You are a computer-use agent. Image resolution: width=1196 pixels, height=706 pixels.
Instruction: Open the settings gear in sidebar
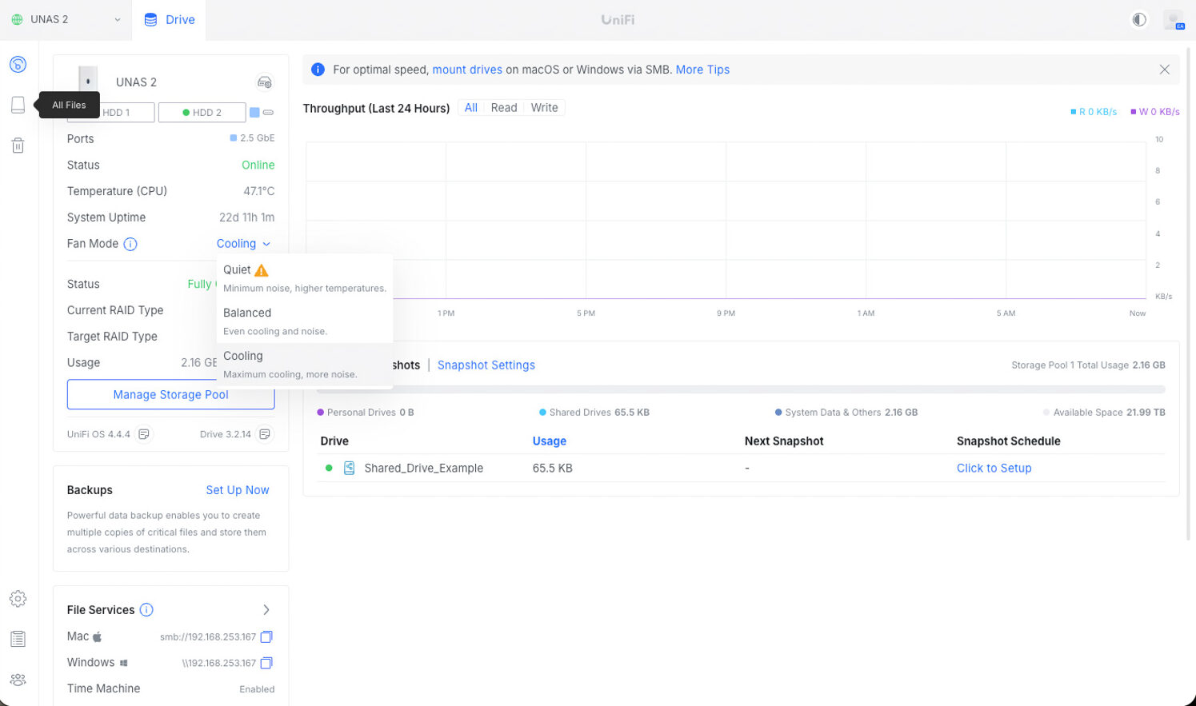[18, 599]
